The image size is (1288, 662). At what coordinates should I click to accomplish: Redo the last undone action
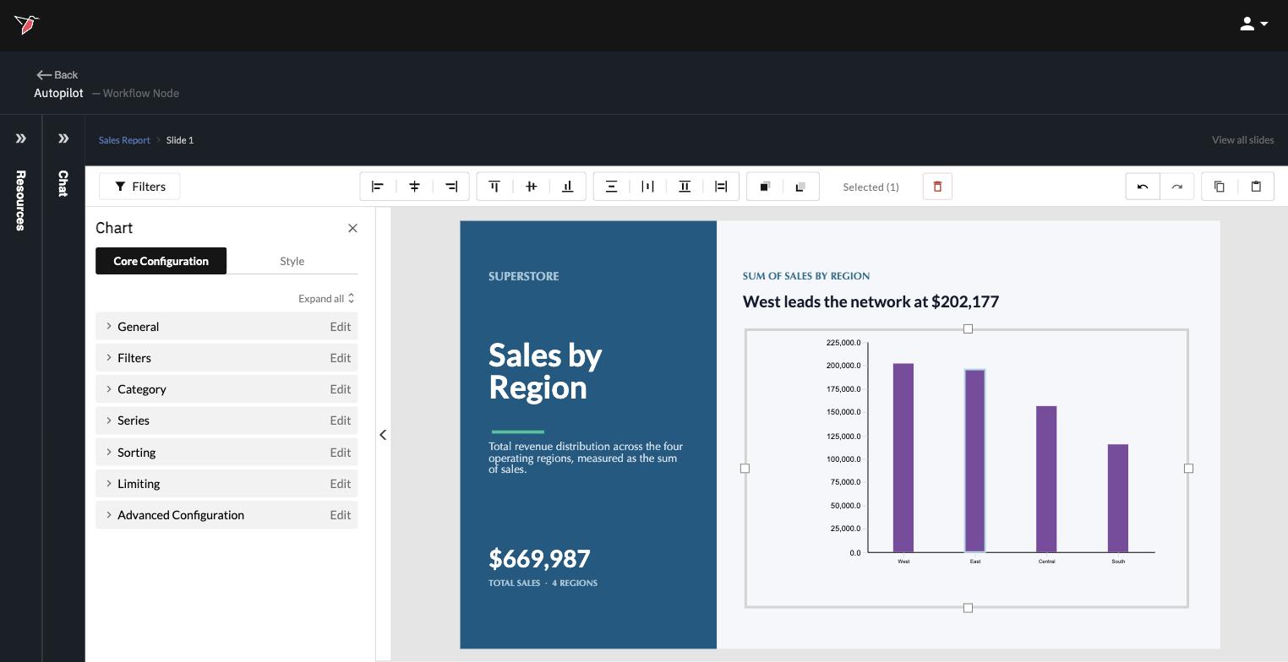(1176, 187)
